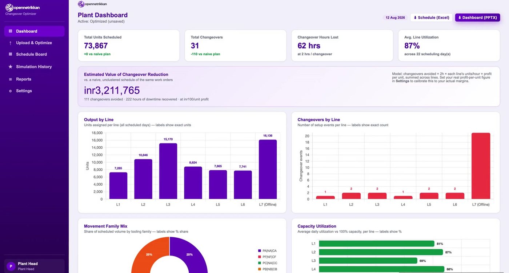This screenshot has height=273, width=509.
Task: Click the '111 changeovers avoided' summary line
Action: [146, 99]
